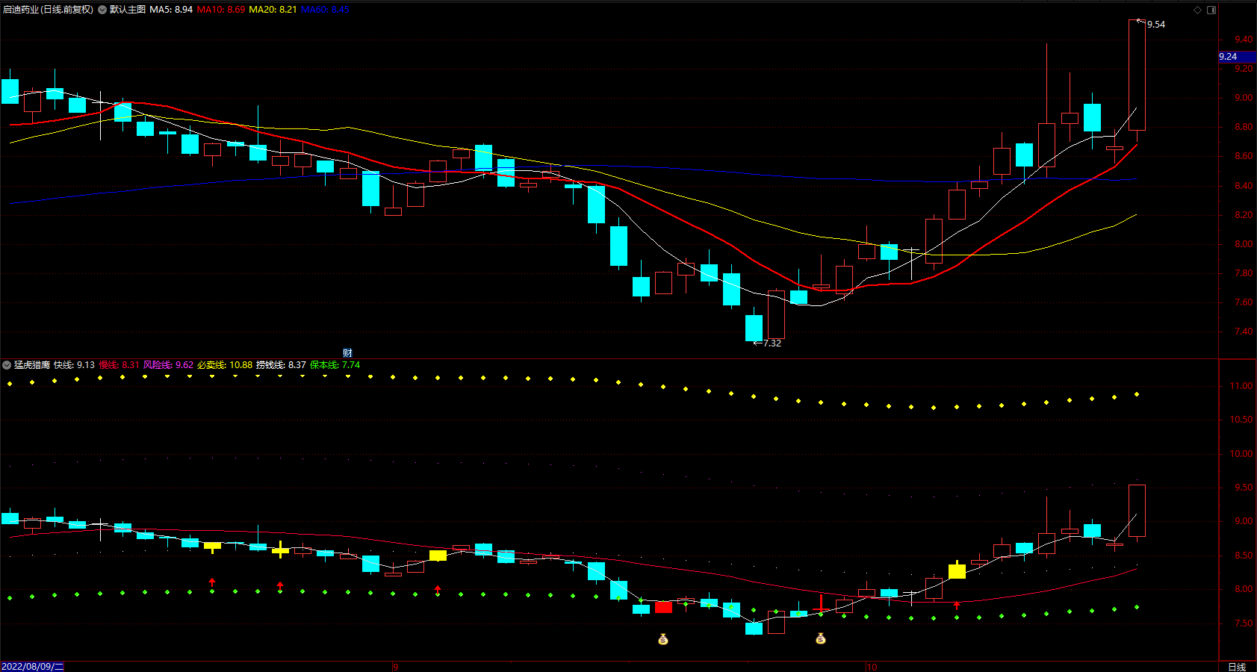
Task: Click the 2022/08/09/二 date label
Action: coord(33,667)
